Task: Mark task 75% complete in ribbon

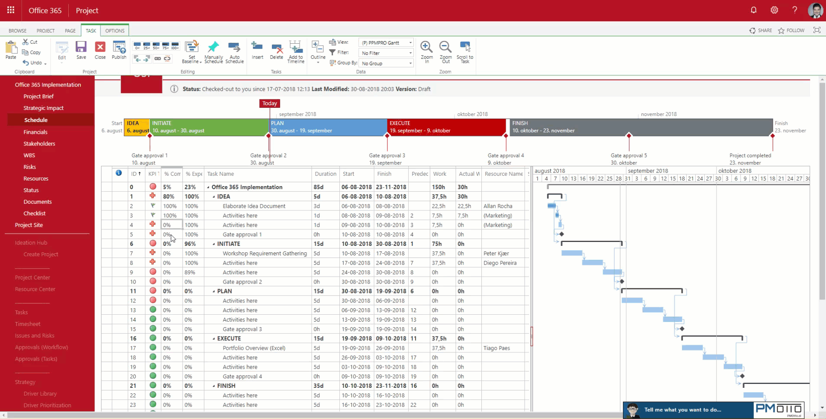Action: (x=166, y=46)
